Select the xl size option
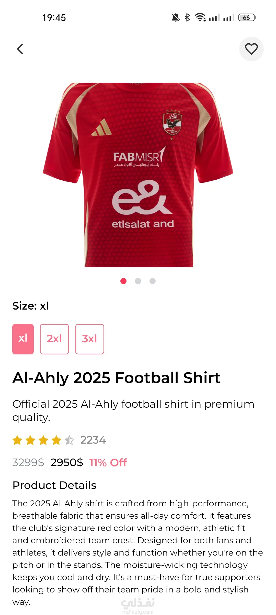 (x=23, y=339)
